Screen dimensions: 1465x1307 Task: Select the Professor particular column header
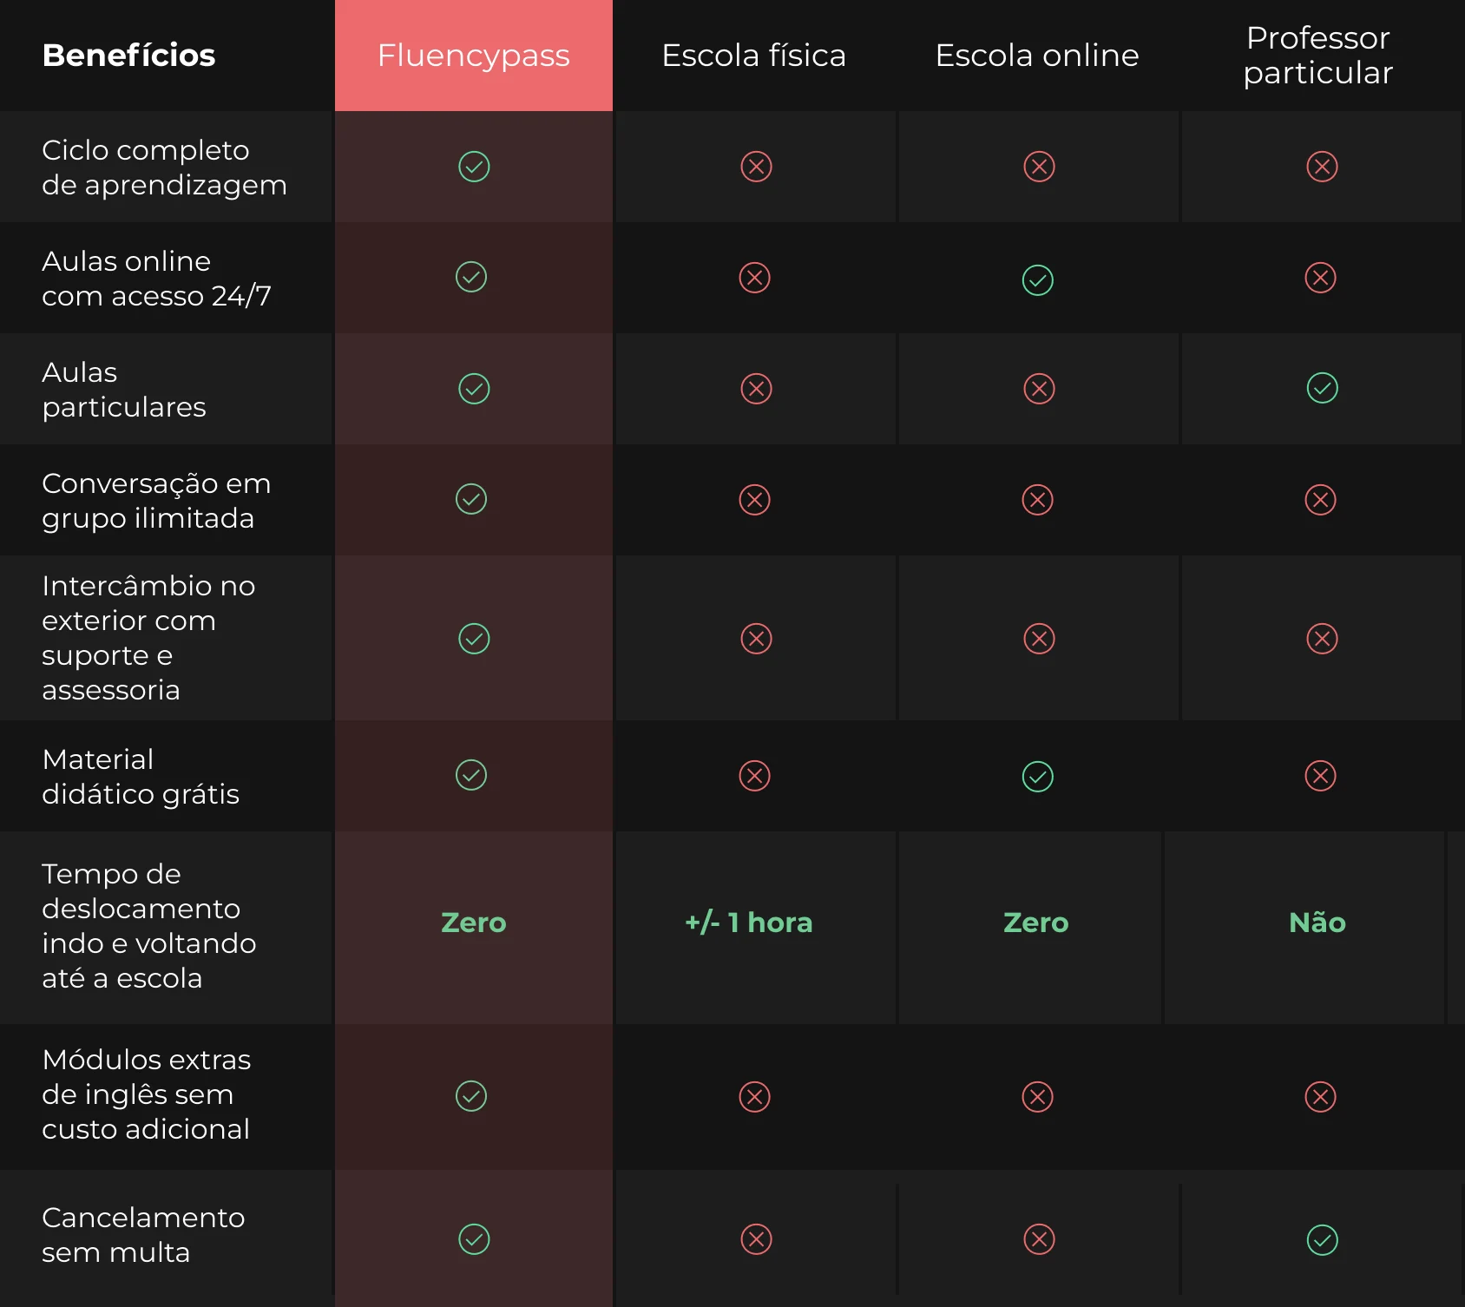(x=1318, y=56)
